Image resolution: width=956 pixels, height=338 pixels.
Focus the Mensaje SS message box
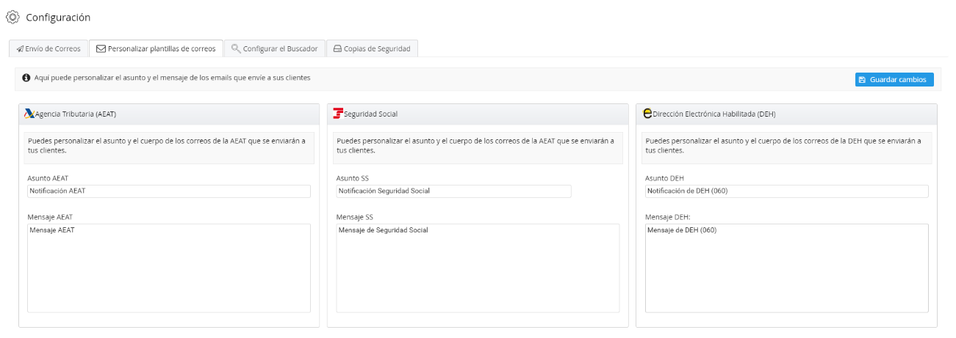pyautogui.click(x=478, y=268)
